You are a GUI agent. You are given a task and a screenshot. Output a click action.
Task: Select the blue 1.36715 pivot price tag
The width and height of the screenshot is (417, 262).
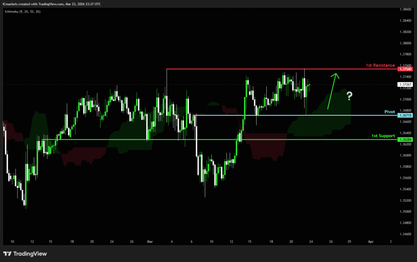tap(405, 115)
